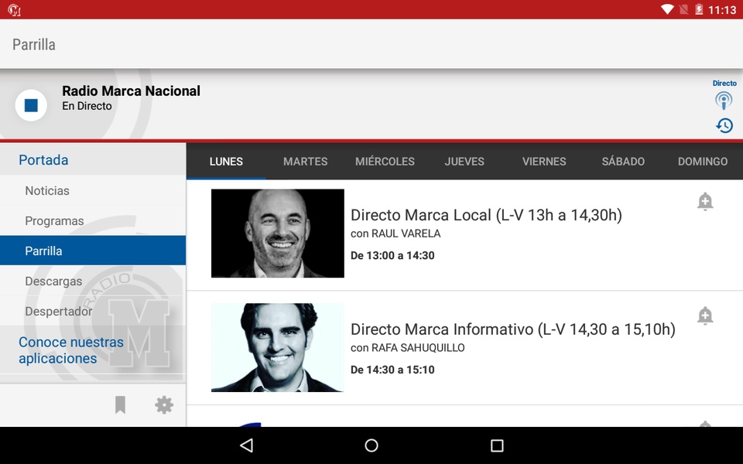Open Raul Varela program photo
The image size is (743, 464).
click(278, 234)
